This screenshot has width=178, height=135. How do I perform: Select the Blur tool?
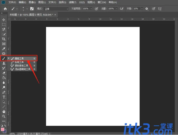pos(4,83)
